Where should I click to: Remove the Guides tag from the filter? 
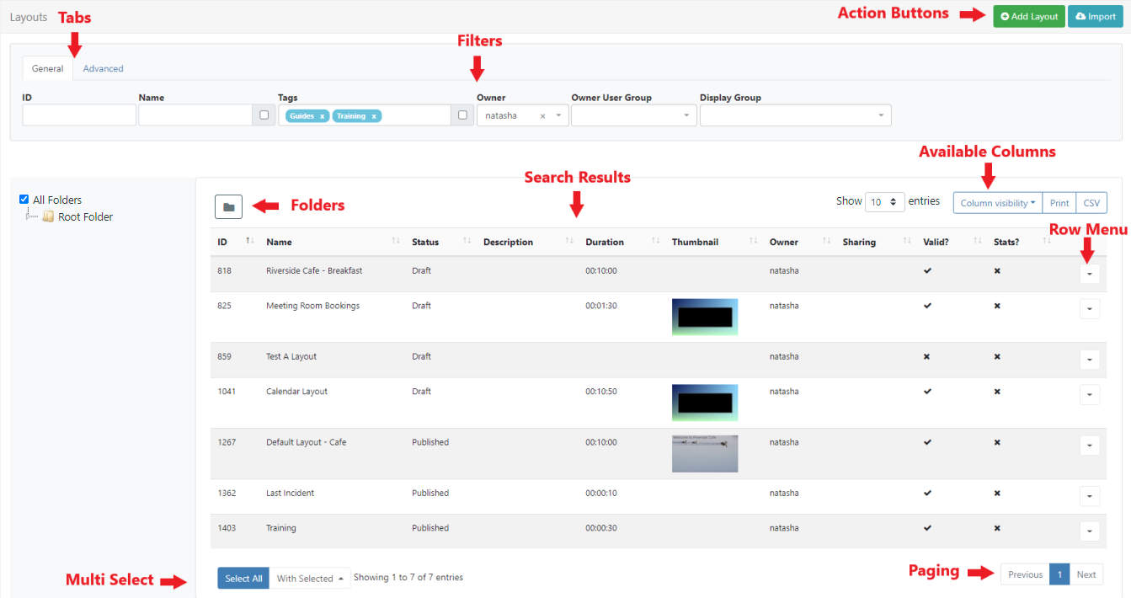322,116
